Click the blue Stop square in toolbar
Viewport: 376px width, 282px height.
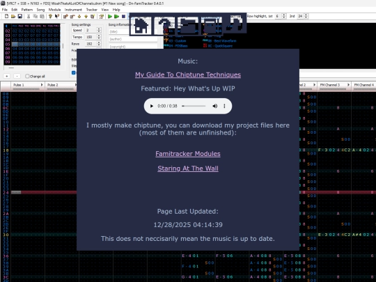click(123, 16)
